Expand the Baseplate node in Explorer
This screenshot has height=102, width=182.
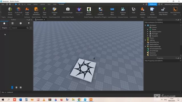click(148, 36)
